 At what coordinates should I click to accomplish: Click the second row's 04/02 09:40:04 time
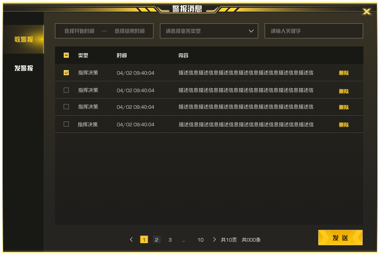136,90
